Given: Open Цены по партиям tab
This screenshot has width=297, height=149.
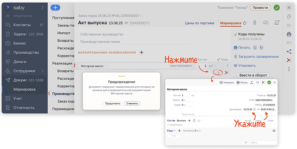Looking at the screenshot, I should (200, 23).
